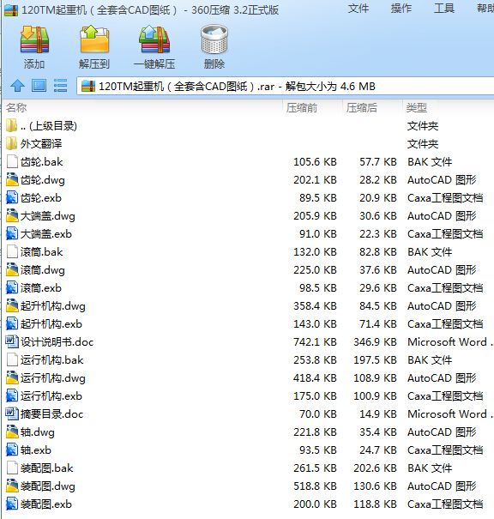Click the BAK 文件 type of 齿轮.bak
494x519 pixels.
(430, 162)
